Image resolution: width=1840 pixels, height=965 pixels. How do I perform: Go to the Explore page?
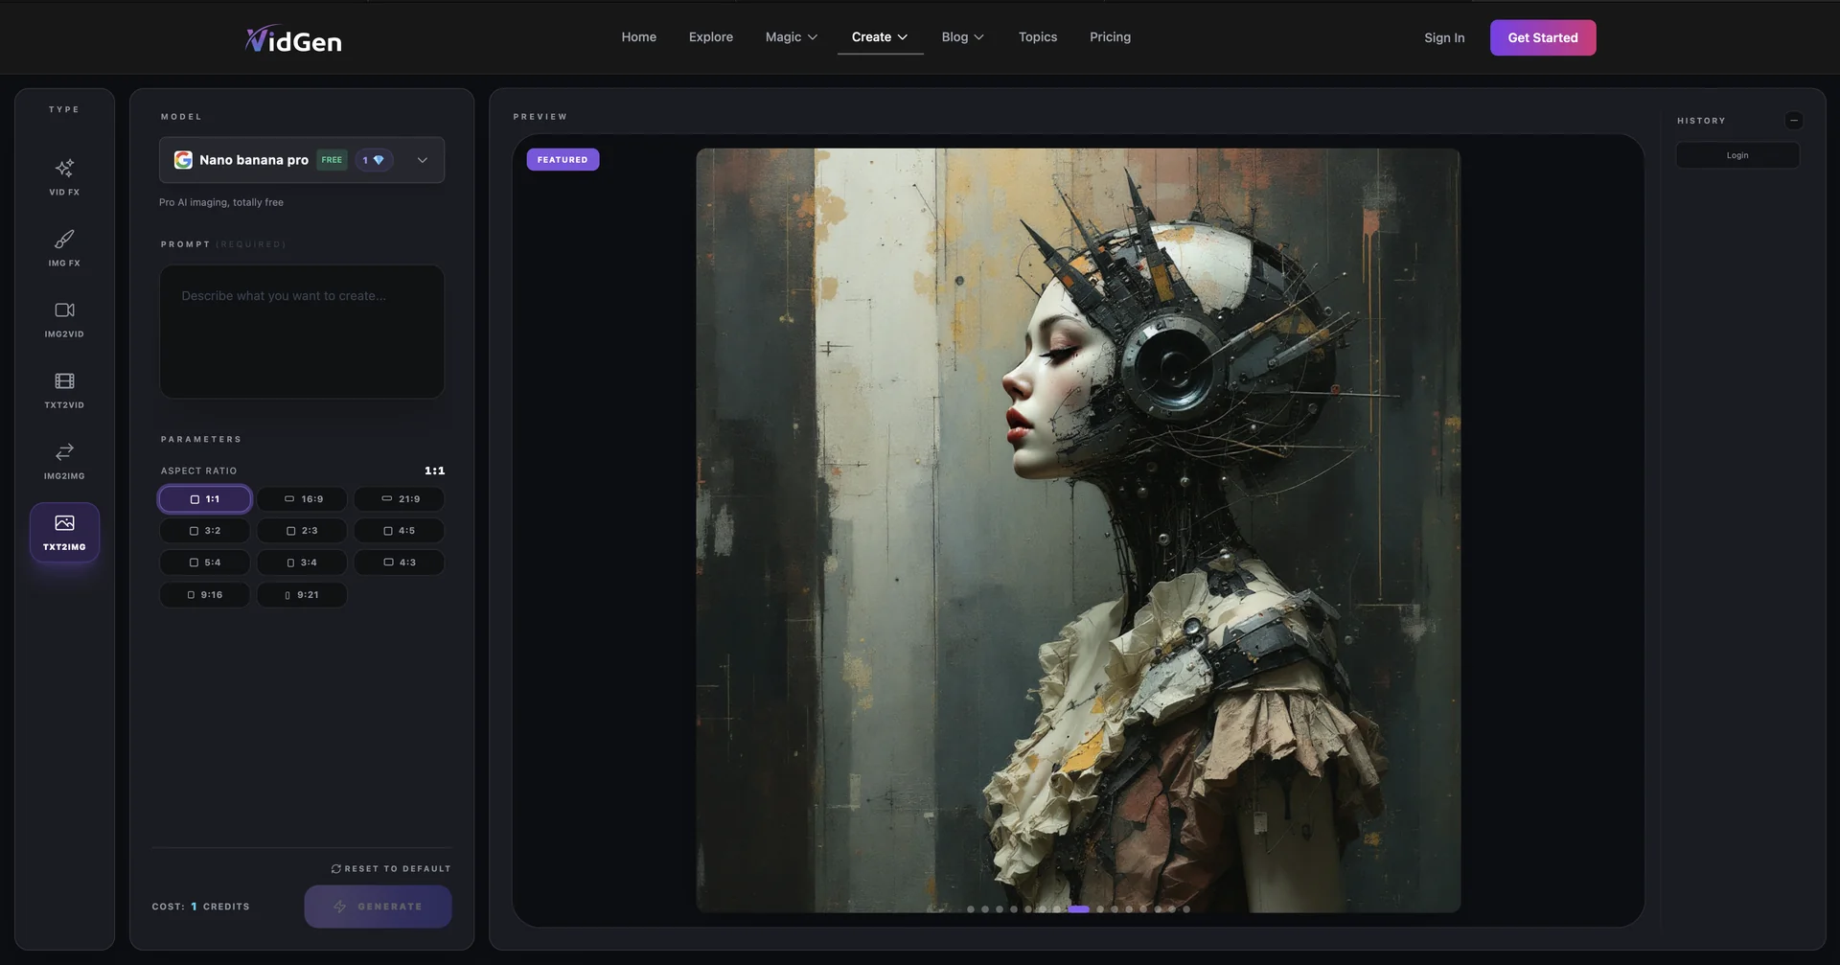711,37
